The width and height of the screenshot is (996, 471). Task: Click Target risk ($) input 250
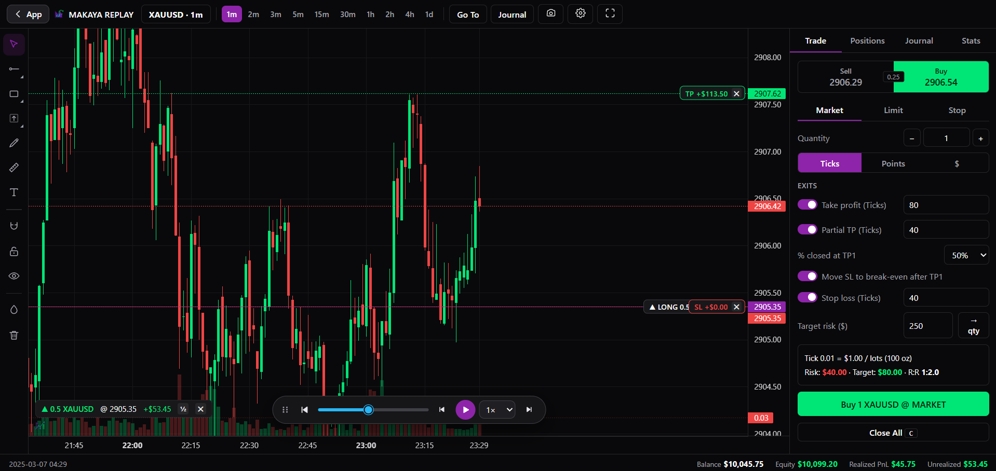[x=927, y=326]
